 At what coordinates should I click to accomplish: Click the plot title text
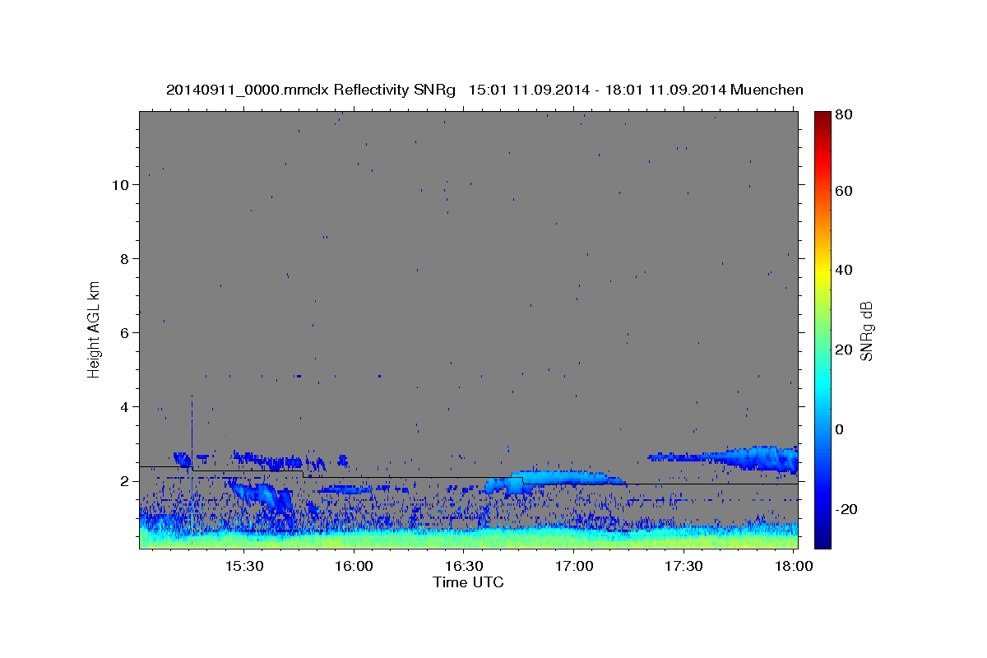pos(484,90)
